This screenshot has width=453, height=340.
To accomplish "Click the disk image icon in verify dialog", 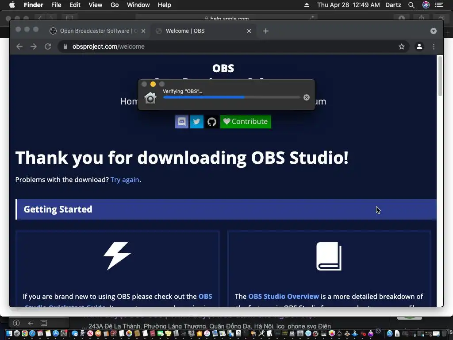I will 150,98.
